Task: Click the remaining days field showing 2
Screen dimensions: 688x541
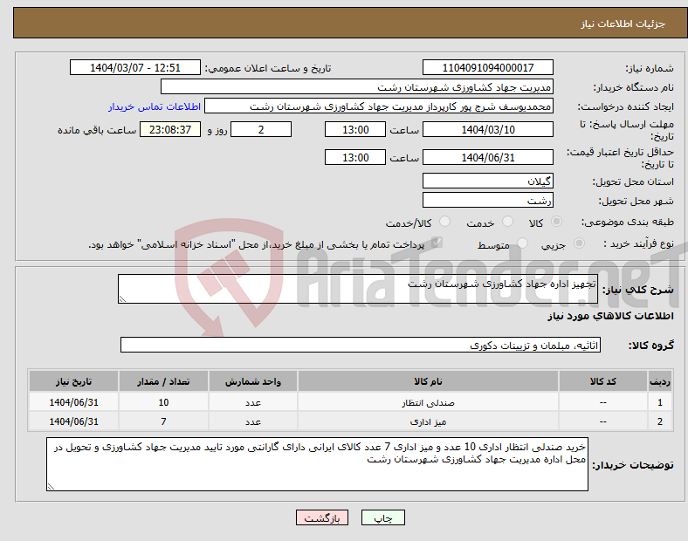Action: 261,130
